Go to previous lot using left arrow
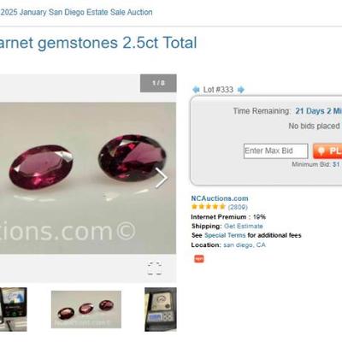Screen dimensions: 342x342 (x=196, y=90)
